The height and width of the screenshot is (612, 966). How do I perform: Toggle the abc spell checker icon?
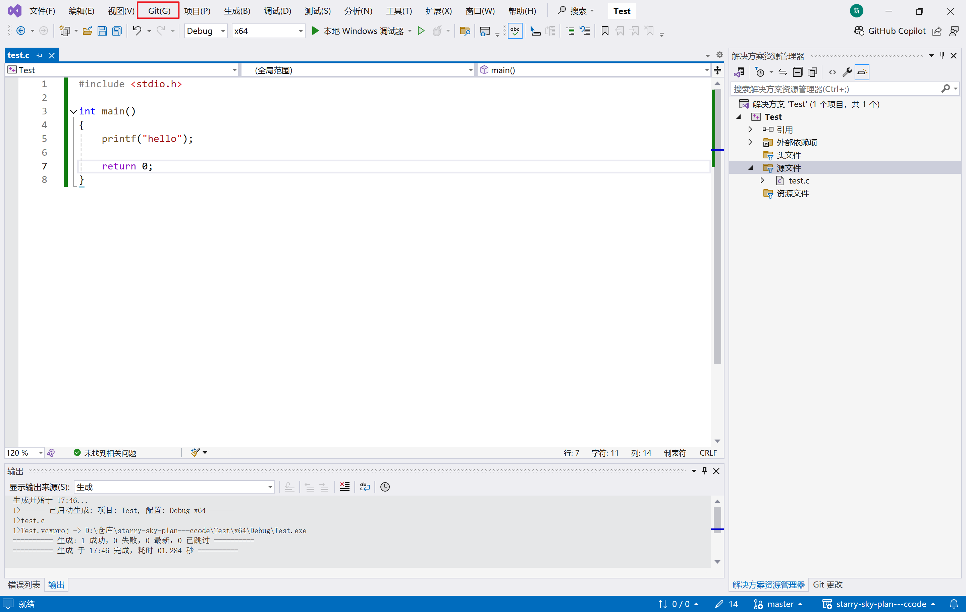pos(515,31)
